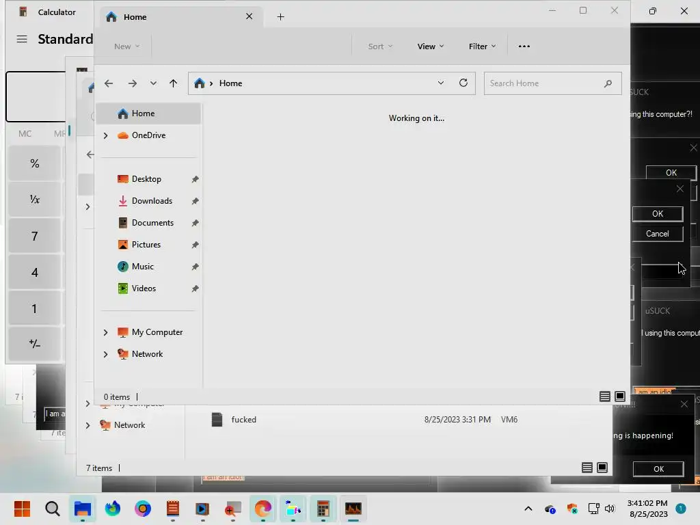Click Cancel in the dark dialog
700x525 pixels.
click(x=657, y=234)
